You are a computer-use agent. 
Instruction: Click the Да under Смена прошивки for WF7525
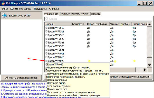(x=134, y=46)
